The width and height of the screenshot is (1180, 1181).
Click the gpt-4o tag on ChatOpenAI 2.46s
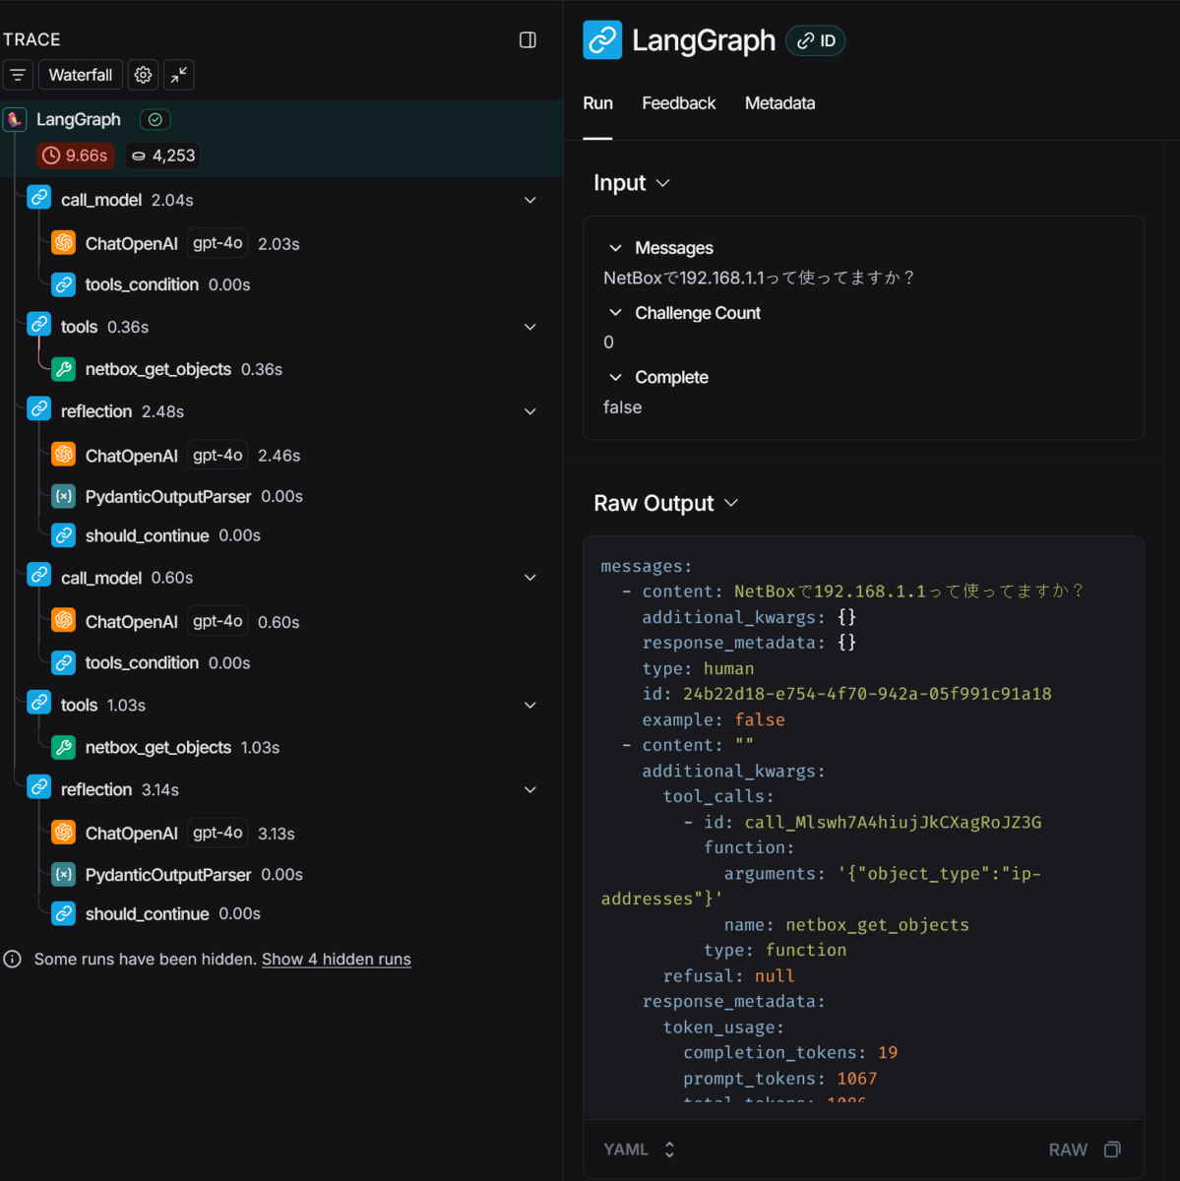click(217, 455)
